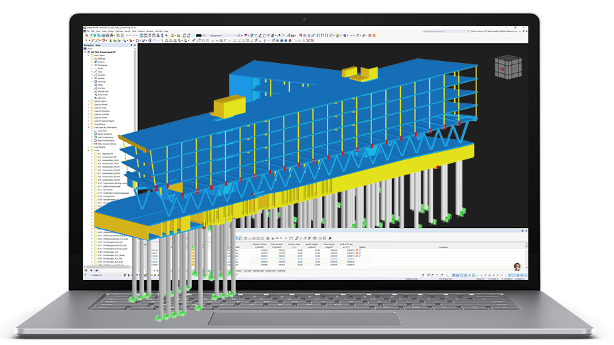Image resolution: width=614 pixels, height=345 pixels.
Task: Expand the Imperfections folder
Action: coord(88,124)
